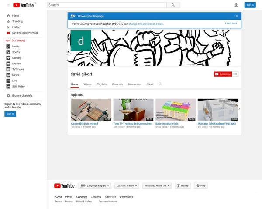Open the Restricted Mode: Off dropdown
Viewport: 262px width, 209px height.
157,185
